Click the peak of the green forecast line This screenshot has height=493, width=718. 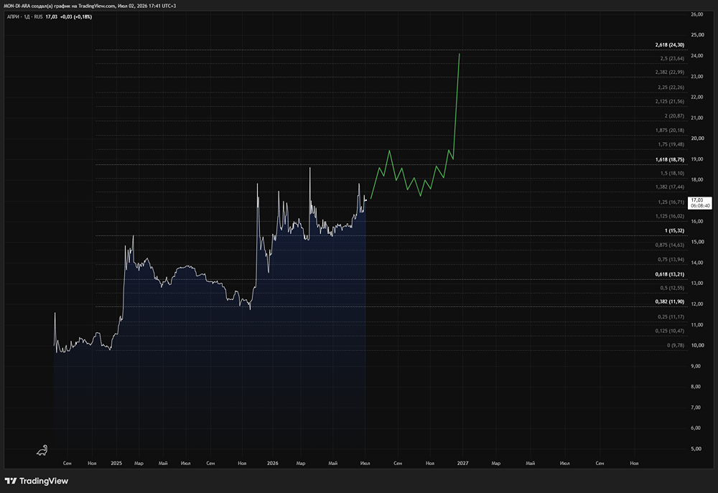460,55
